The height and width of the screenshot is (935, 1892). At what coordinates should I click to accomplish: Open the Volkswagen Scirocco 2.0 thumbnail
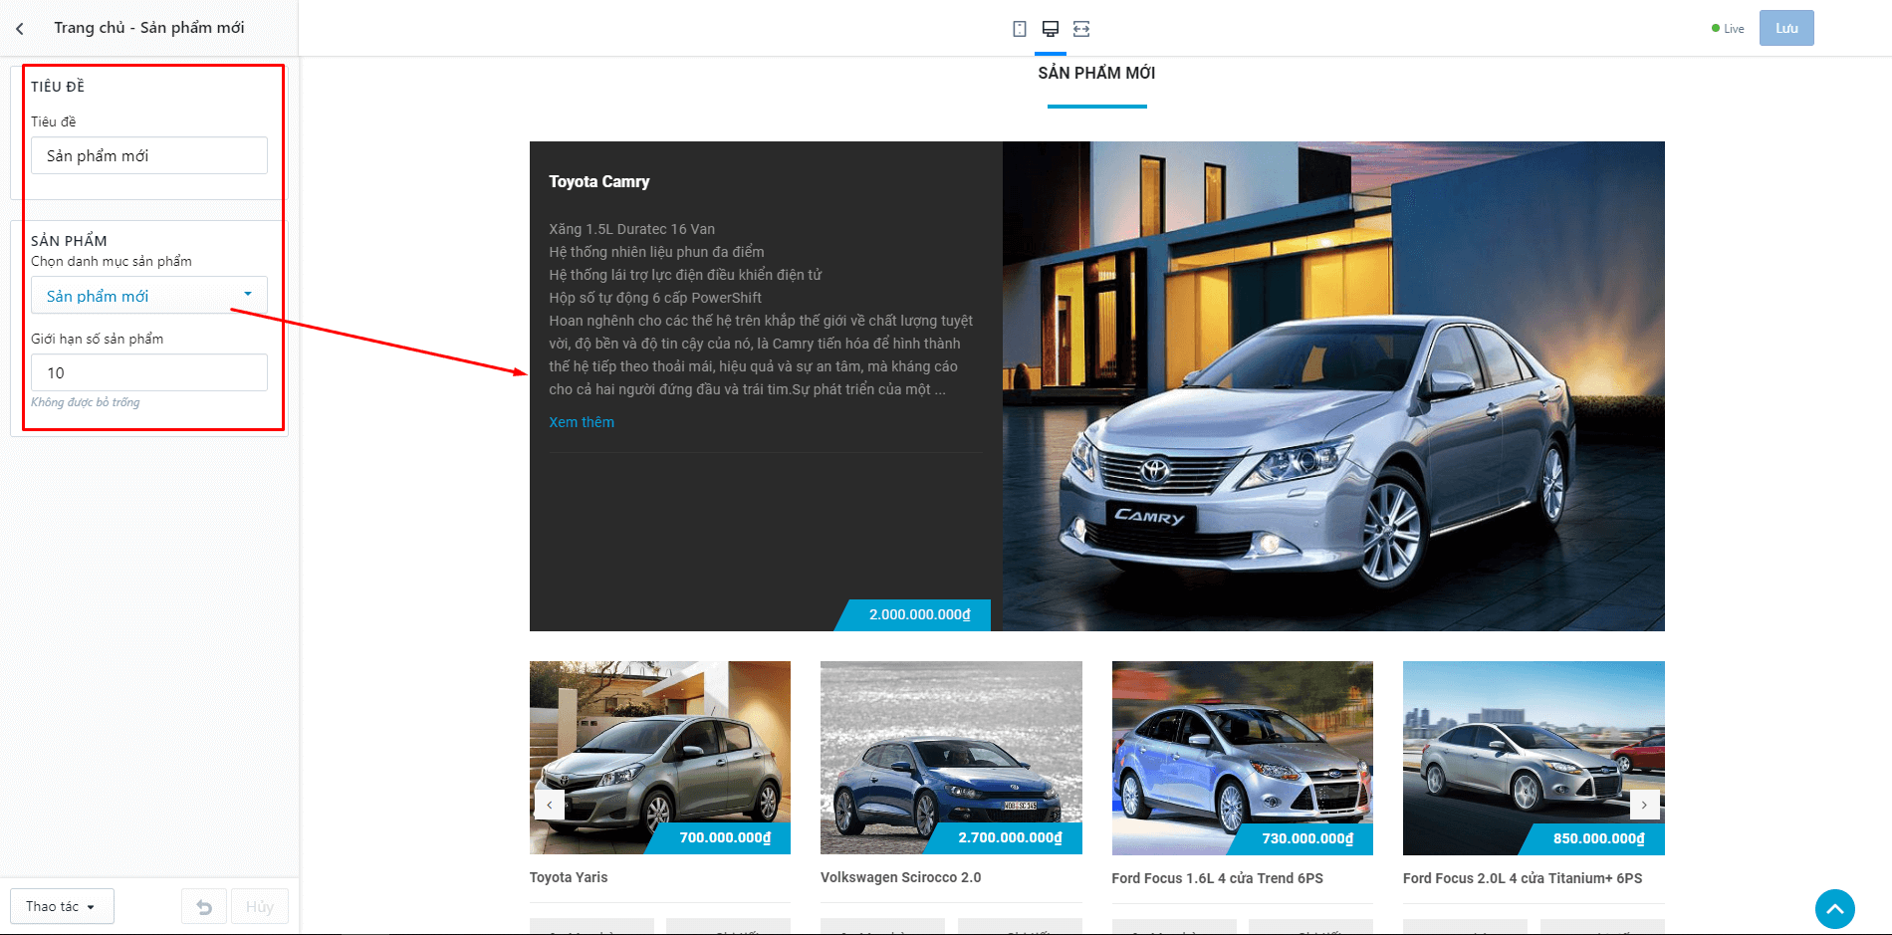pyautogui.click(x=951, y=758)
